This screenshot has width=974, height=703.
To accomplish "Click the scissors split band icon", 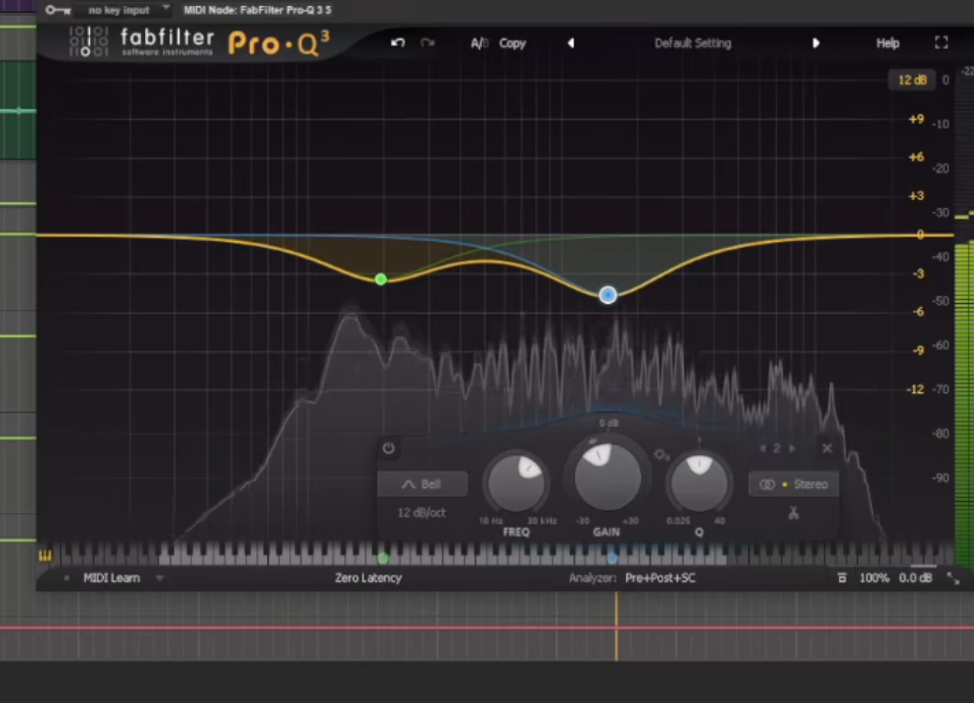I will pos(793,513).
